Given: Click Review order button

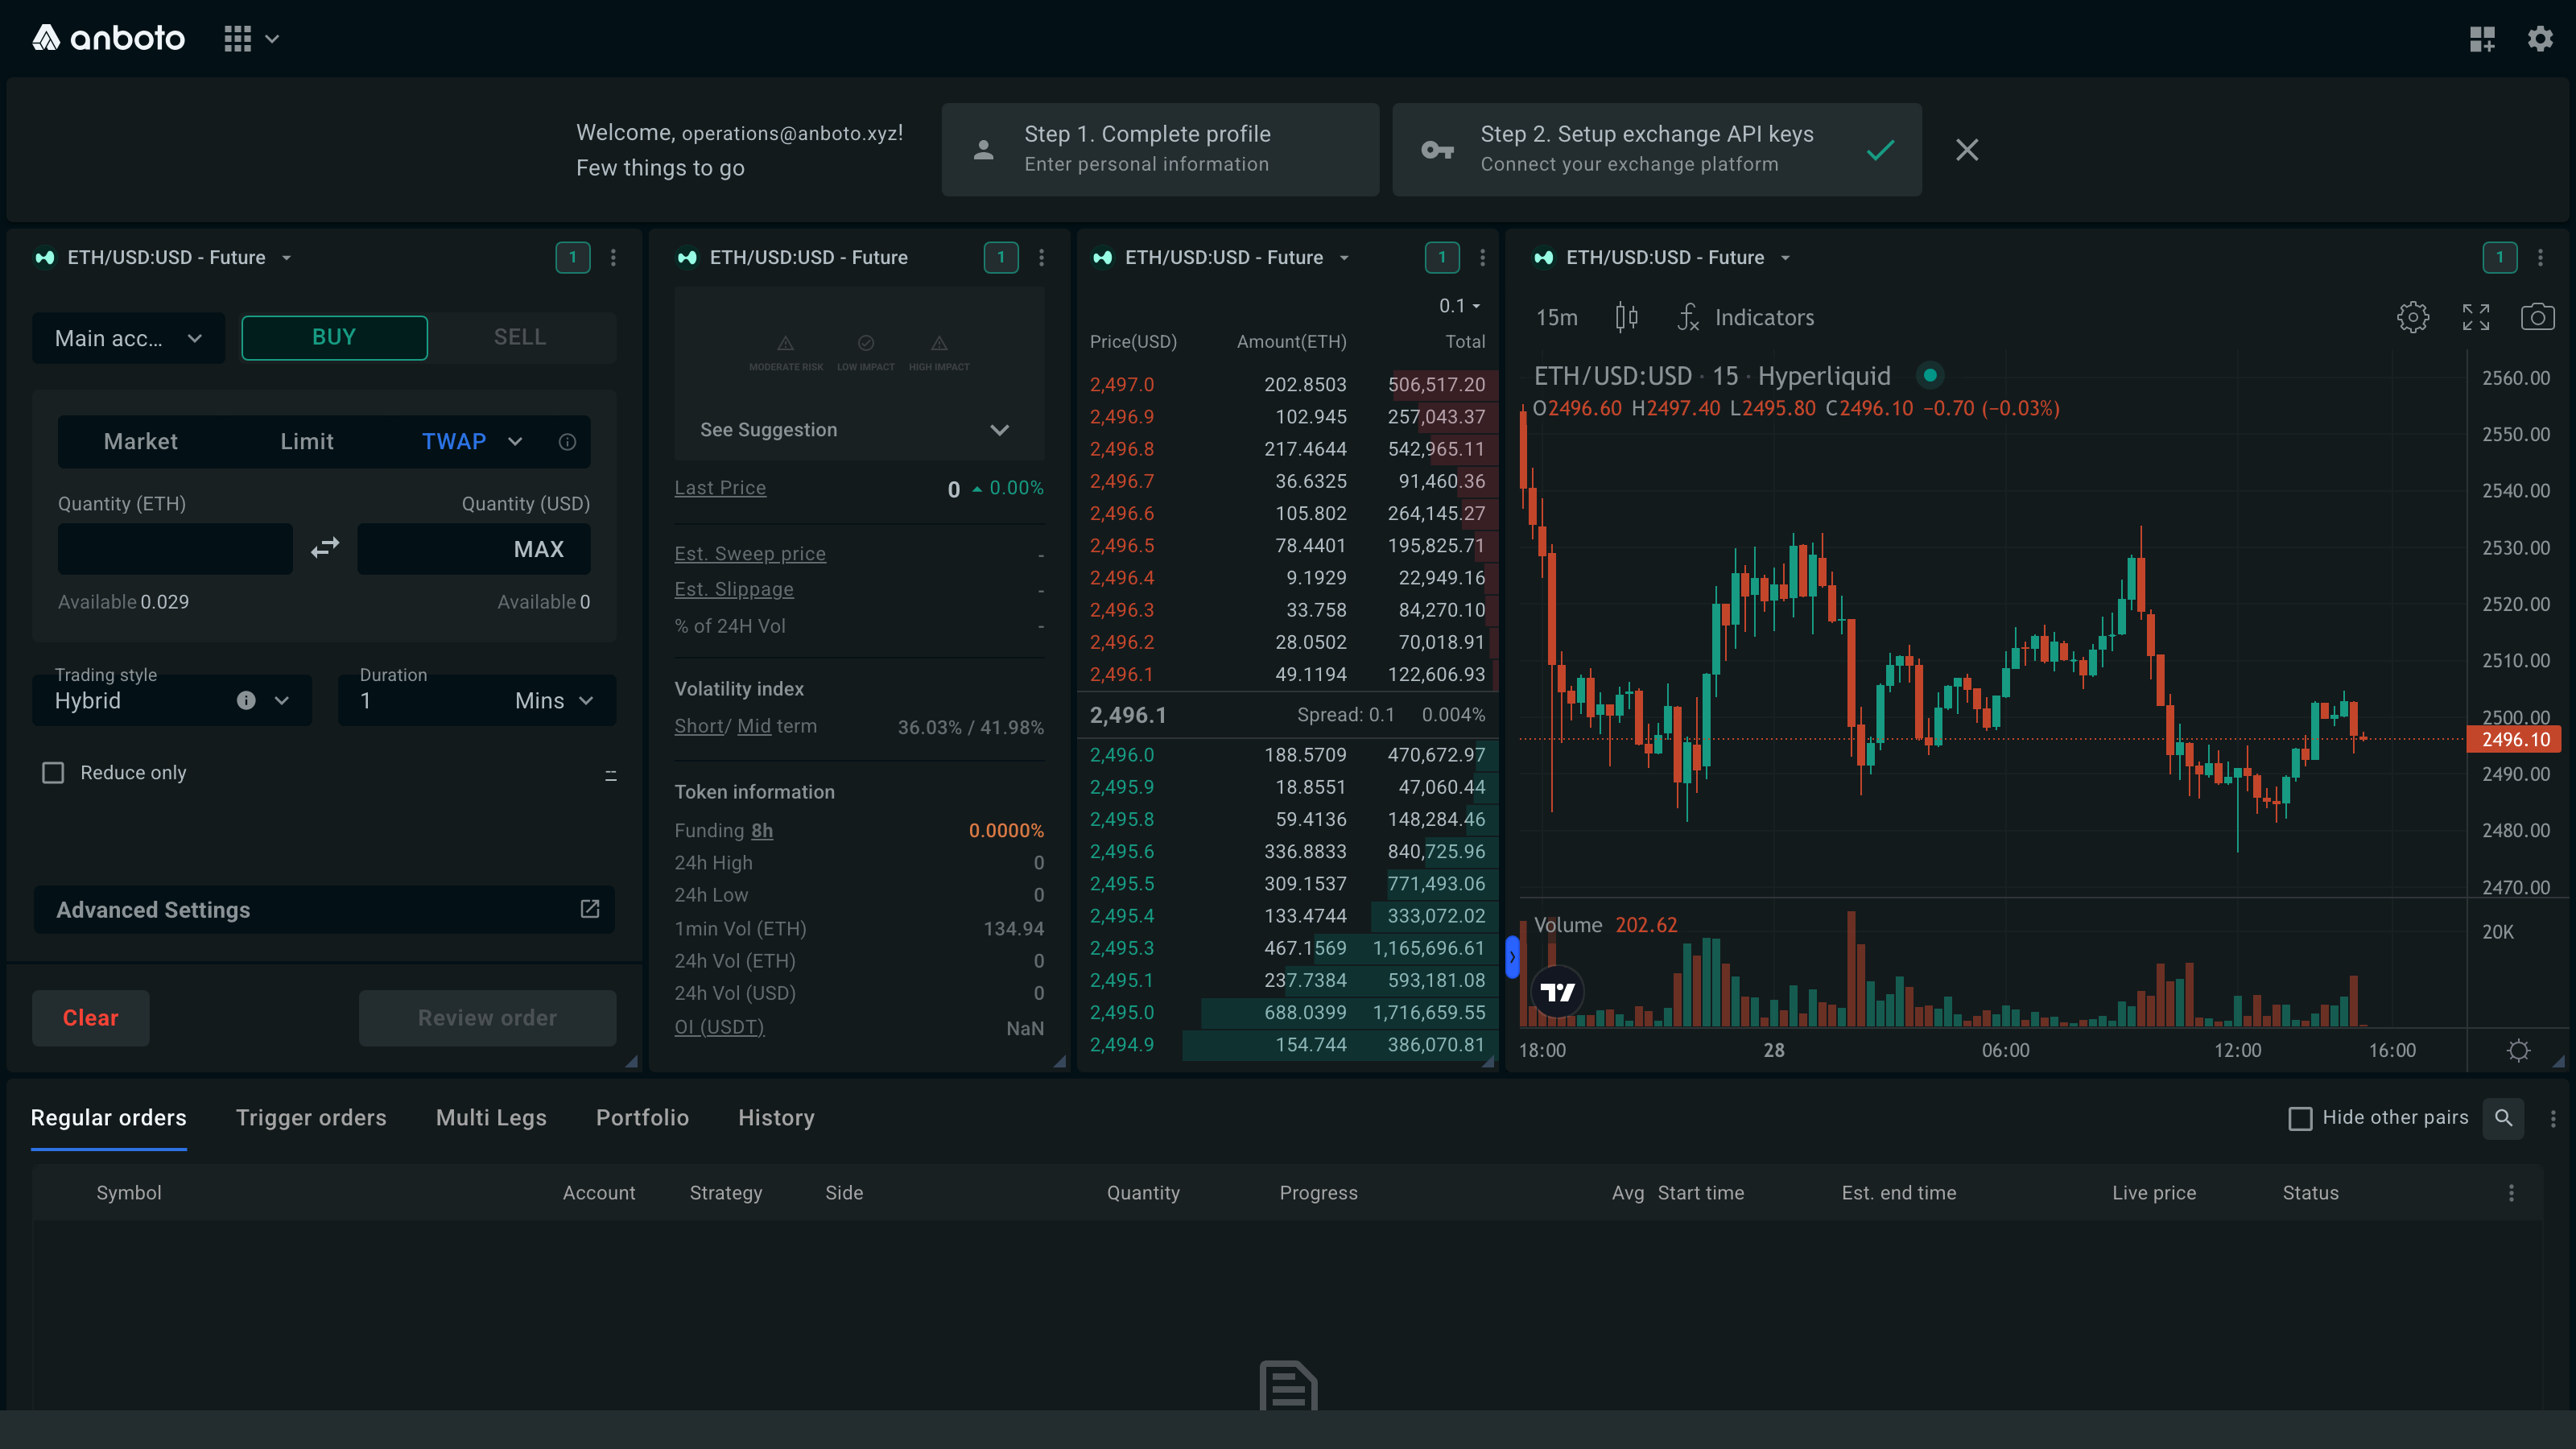Looking at the screenshot, I should pos(487,1018).
